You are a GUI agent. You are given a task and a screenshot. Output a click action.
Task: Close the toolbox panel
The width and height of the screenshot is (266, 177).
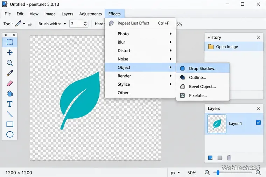point(14,35)
